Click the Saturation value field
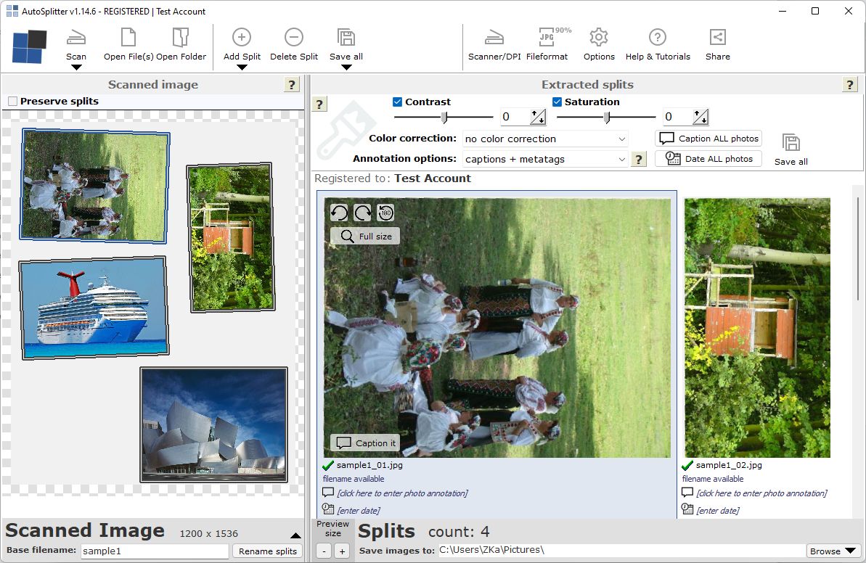 [677, 117]
